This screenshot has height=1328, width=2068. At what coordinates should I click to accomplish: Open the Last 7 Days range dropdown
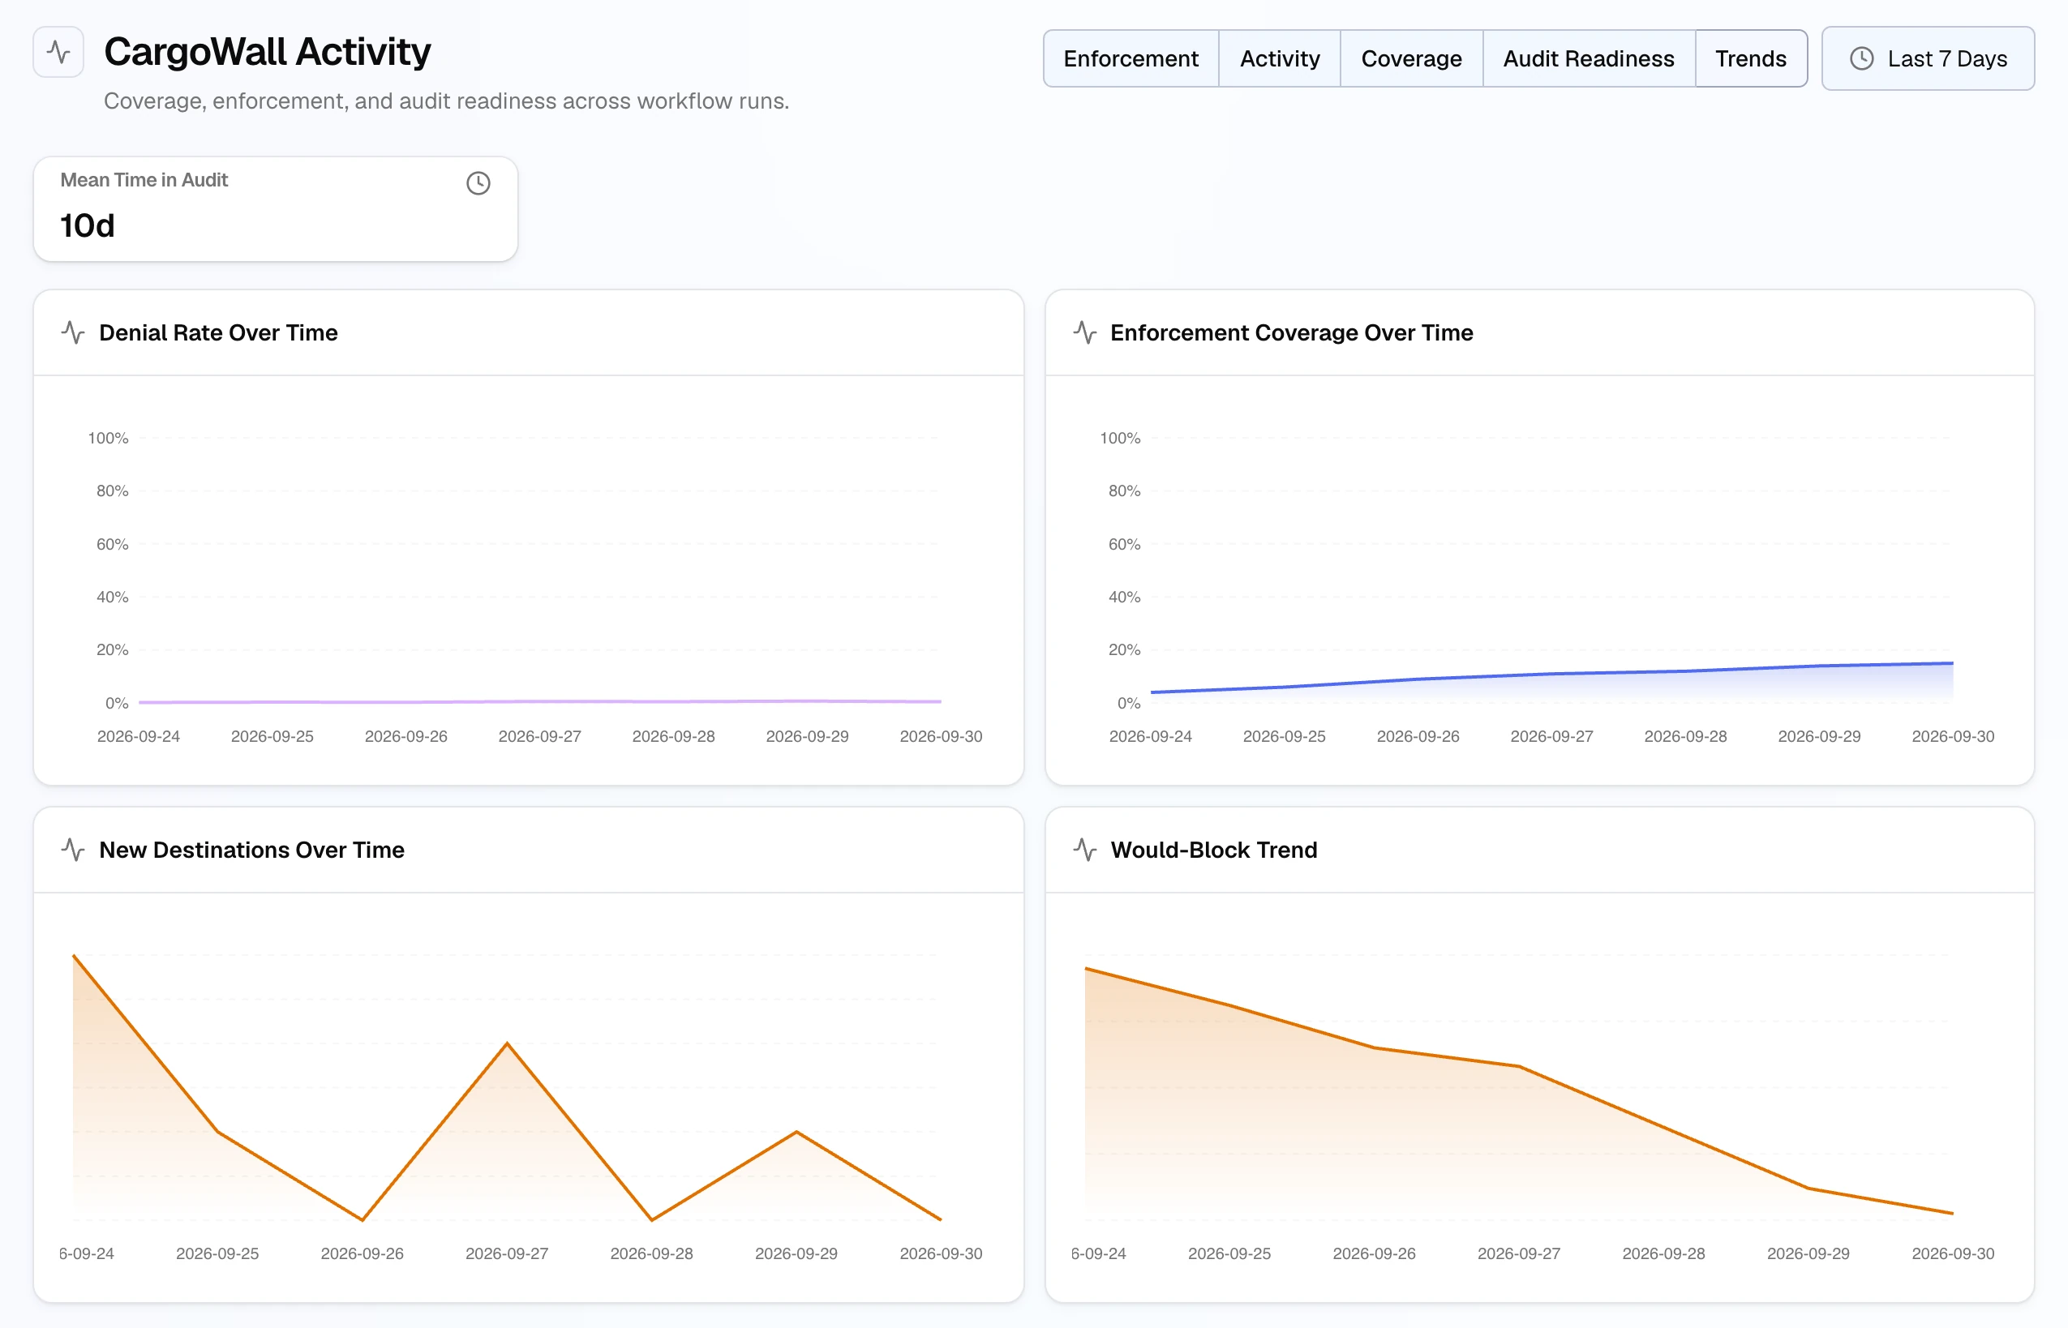point(1928,58)
